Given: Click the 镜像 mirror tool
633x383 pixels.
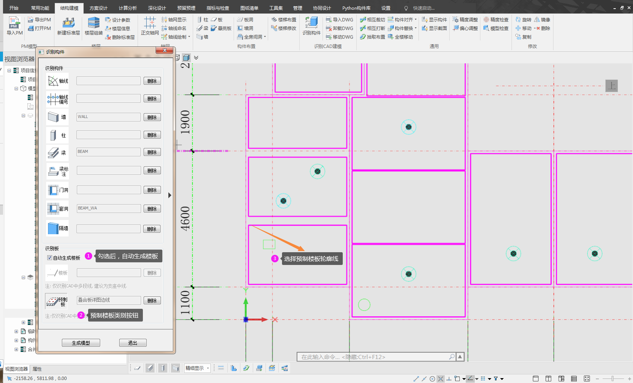Looking at the screenshot, I should 542,20.
